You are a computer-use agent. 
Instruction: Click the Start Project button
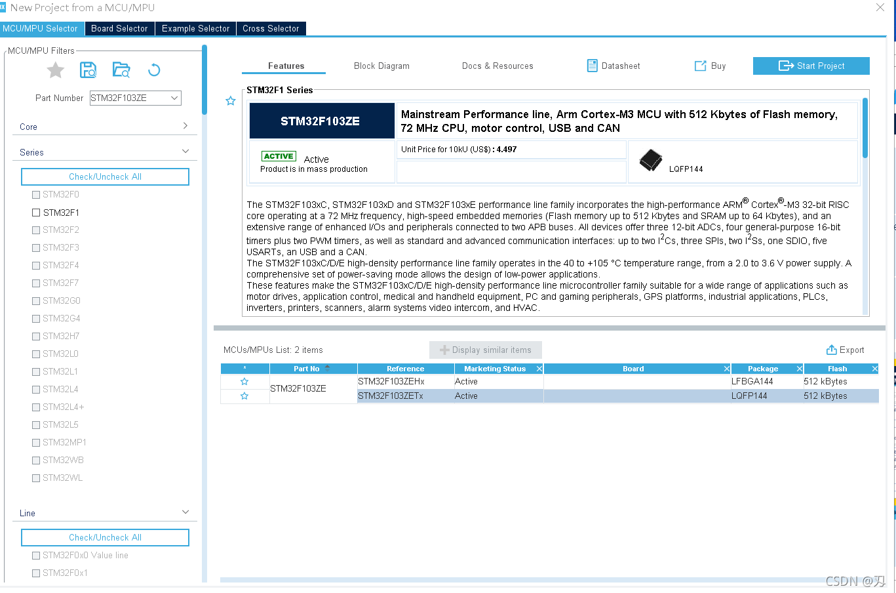[811, 66]
